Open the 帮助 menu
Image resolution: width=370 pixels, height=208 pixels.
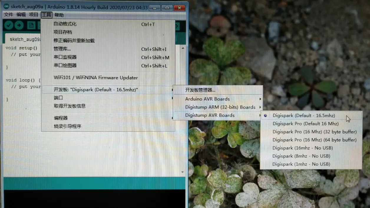tap(59, 15)
